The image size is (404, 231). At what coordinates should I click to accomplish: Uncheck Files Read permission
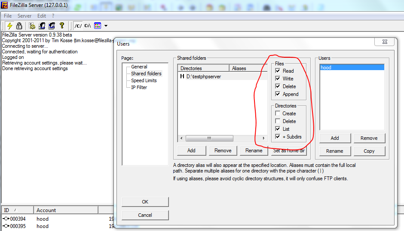(x=278, y=71)
